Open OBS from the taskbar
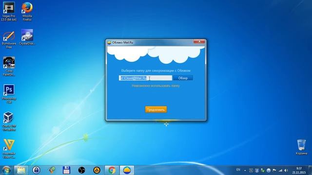This screenshot has width=312, height=175. click(81, 170)
